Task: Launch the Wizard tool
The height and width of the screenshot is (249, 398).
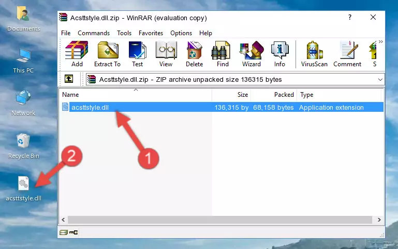Action: click(x=252, y=54)
